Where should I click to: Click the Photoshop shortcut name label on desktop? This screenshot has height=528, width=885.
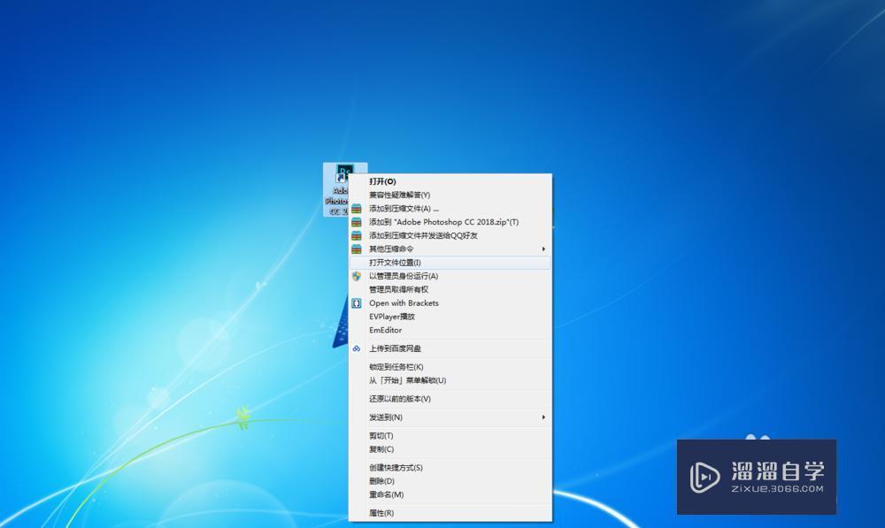[x=338, y=200]
